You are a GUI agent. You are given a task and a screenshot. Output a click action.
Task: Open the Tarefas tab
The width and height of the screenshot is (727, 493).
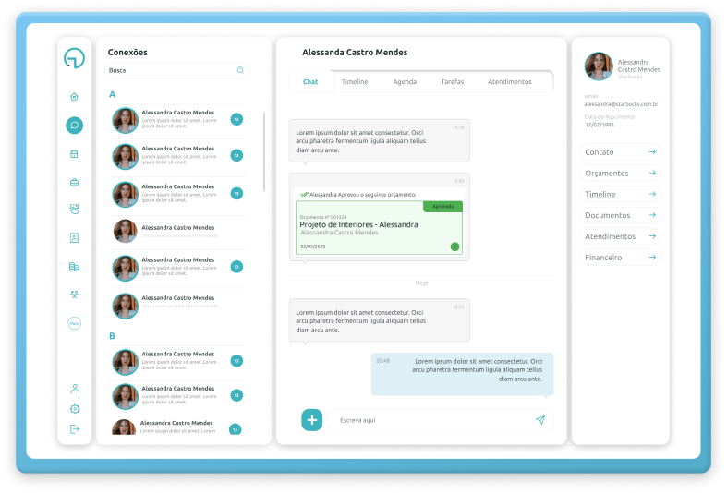(453, 82)
